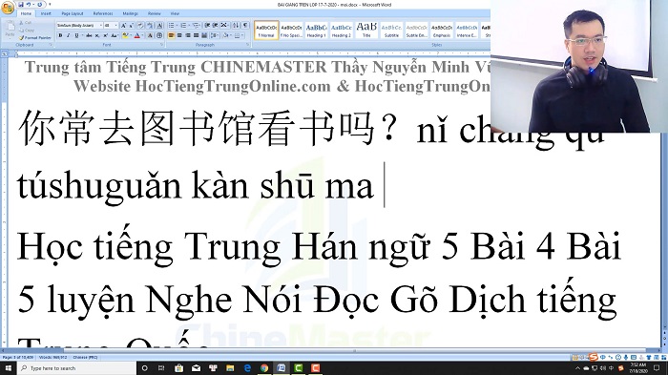Open the View tab
The width and height of the screenshot is (668, 375).
pos(175,13)
